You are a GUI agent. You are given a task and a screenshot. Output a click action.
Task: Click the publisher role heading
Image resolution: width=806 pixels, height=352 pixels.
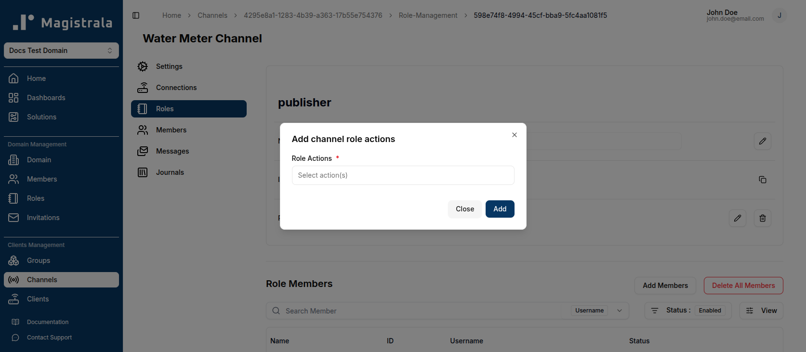[x=304, y=103]
